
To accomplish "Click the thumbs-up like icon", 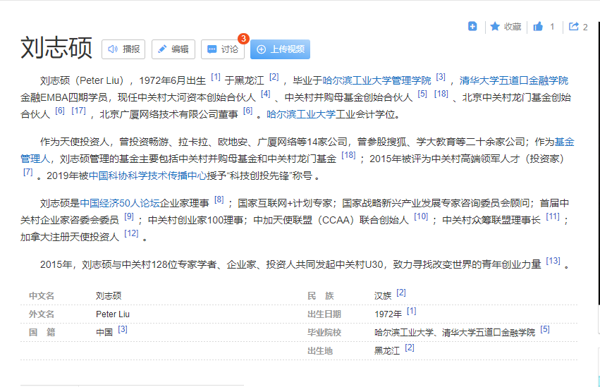I will [x=538, y=26].
